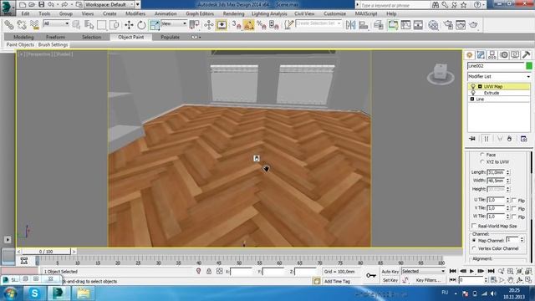Open the Workspace Default dropdown
The height and width of the screenshot is (301, 535).
pos(110,5)
